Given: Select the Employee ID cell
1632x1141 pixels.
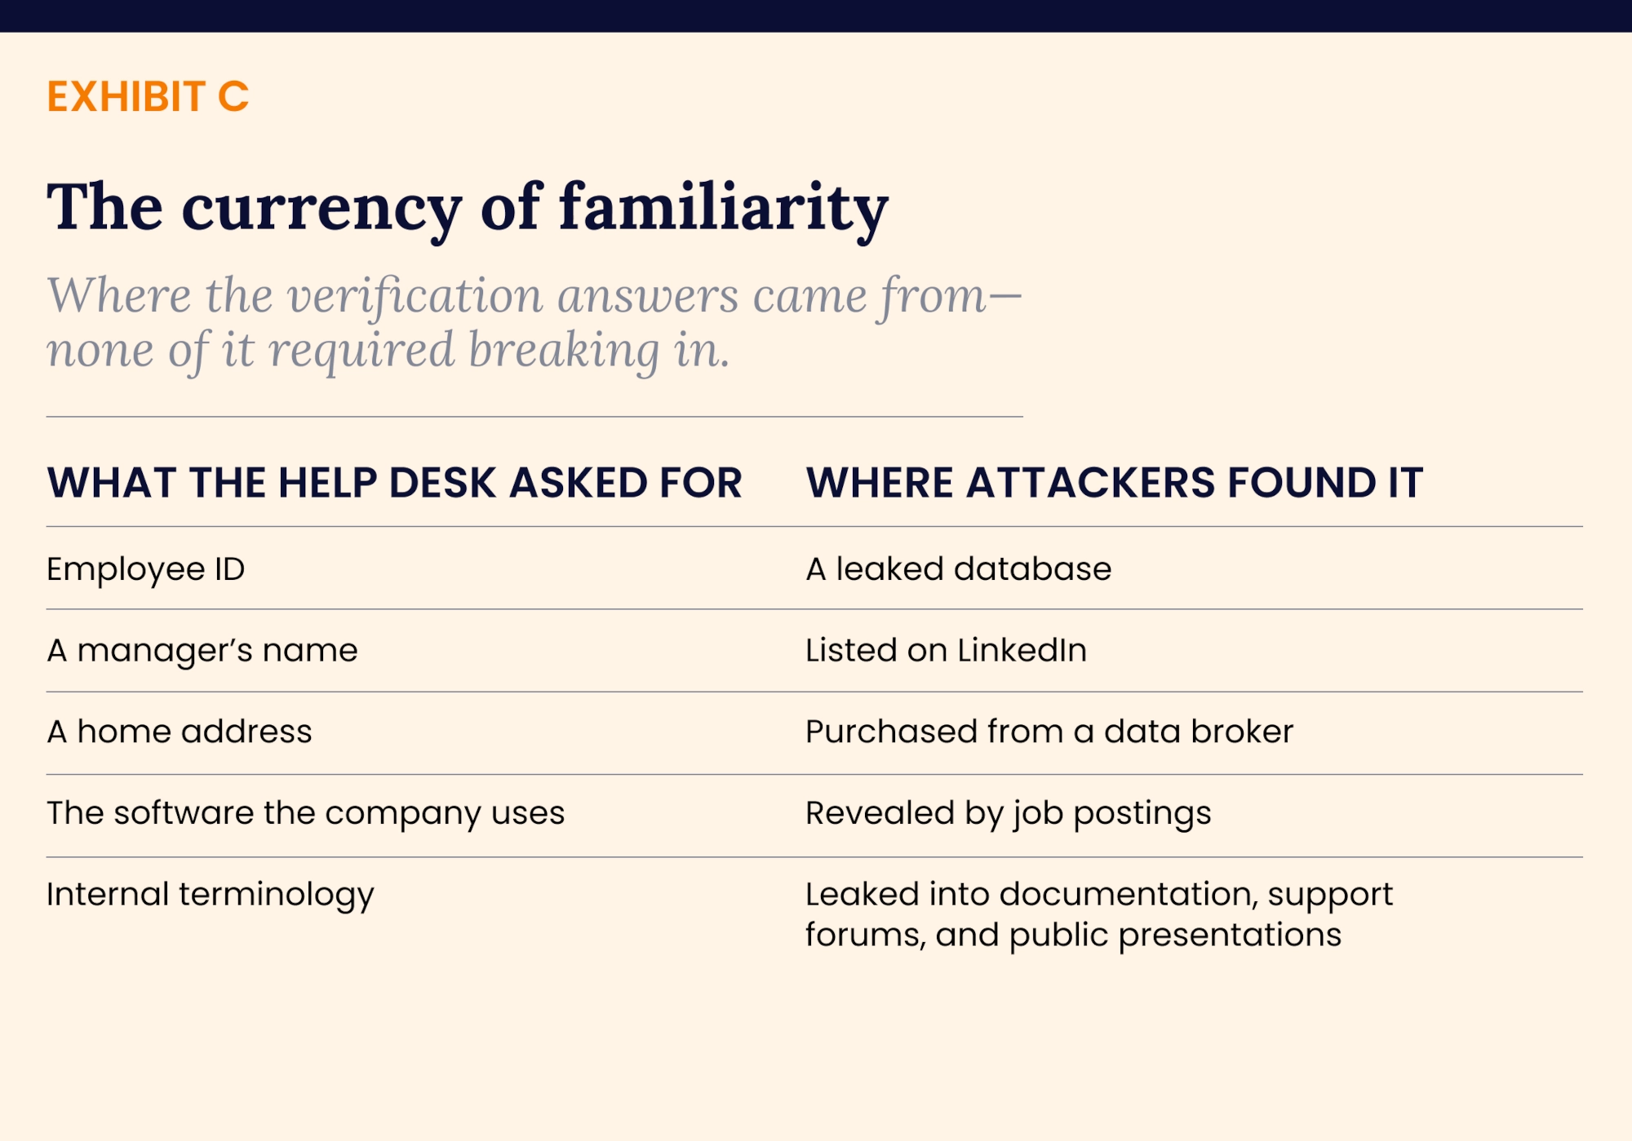Looking at the screenshot, I should [x=146, y=569].
